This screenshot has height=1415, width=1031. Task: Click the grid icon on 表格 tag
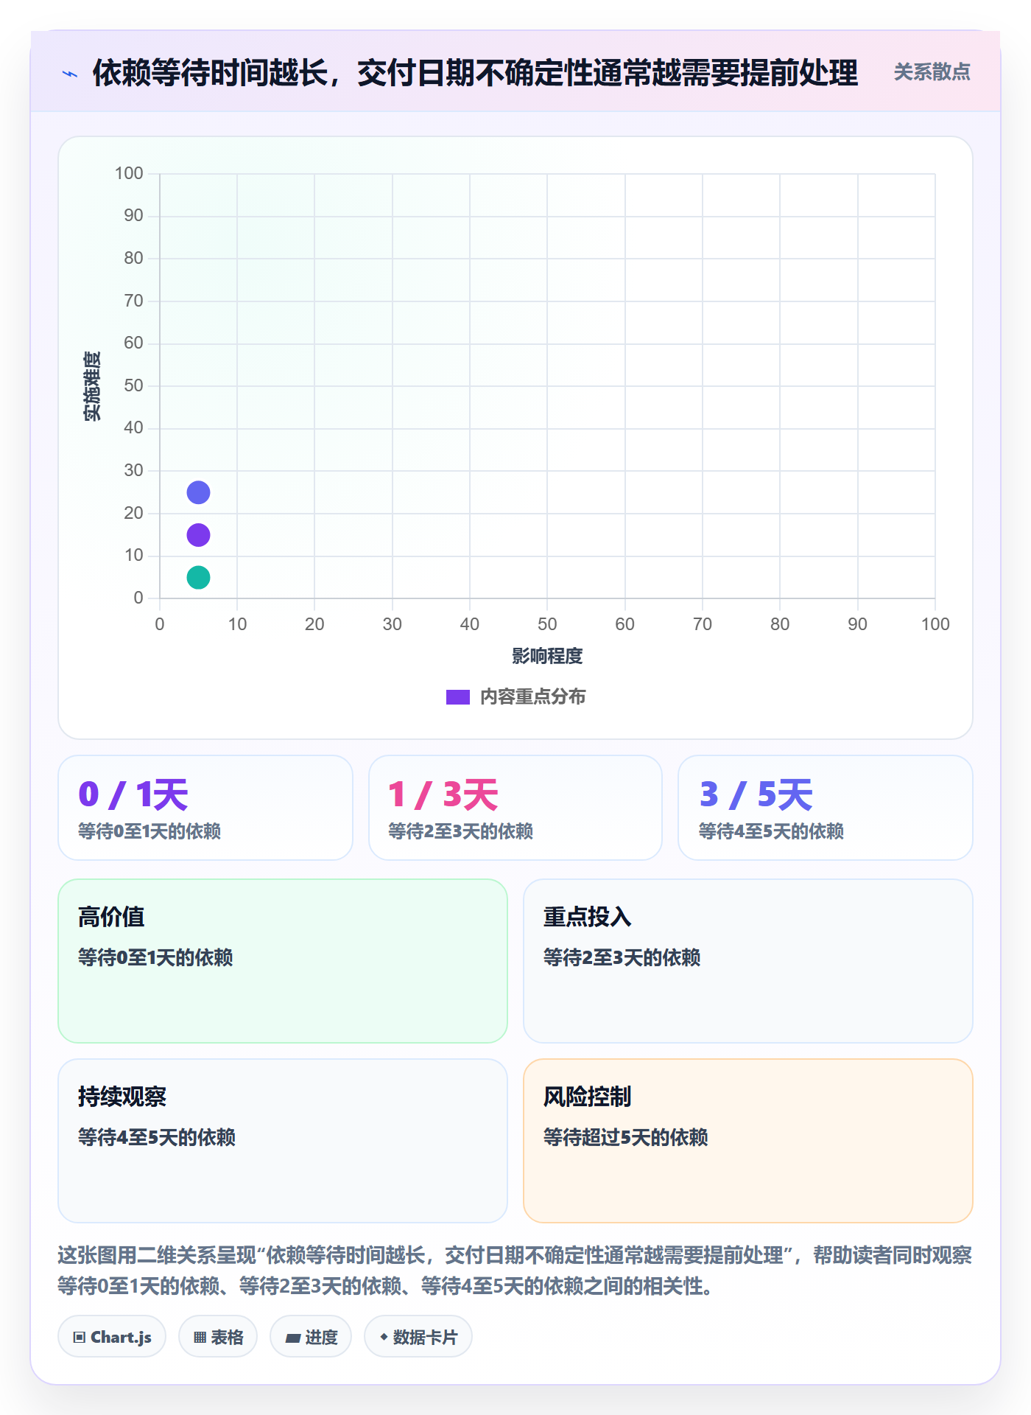point(200,1338)
